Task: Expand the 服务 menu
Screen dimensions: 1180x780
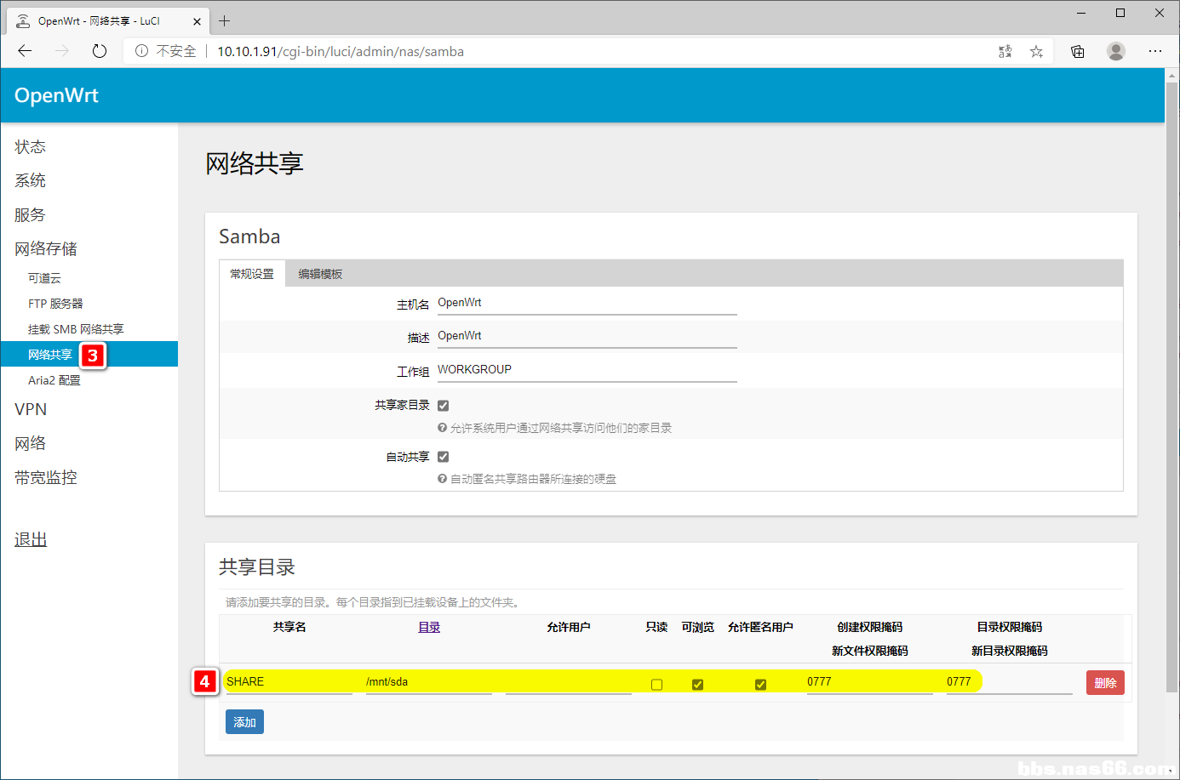Action: [31, 215]
